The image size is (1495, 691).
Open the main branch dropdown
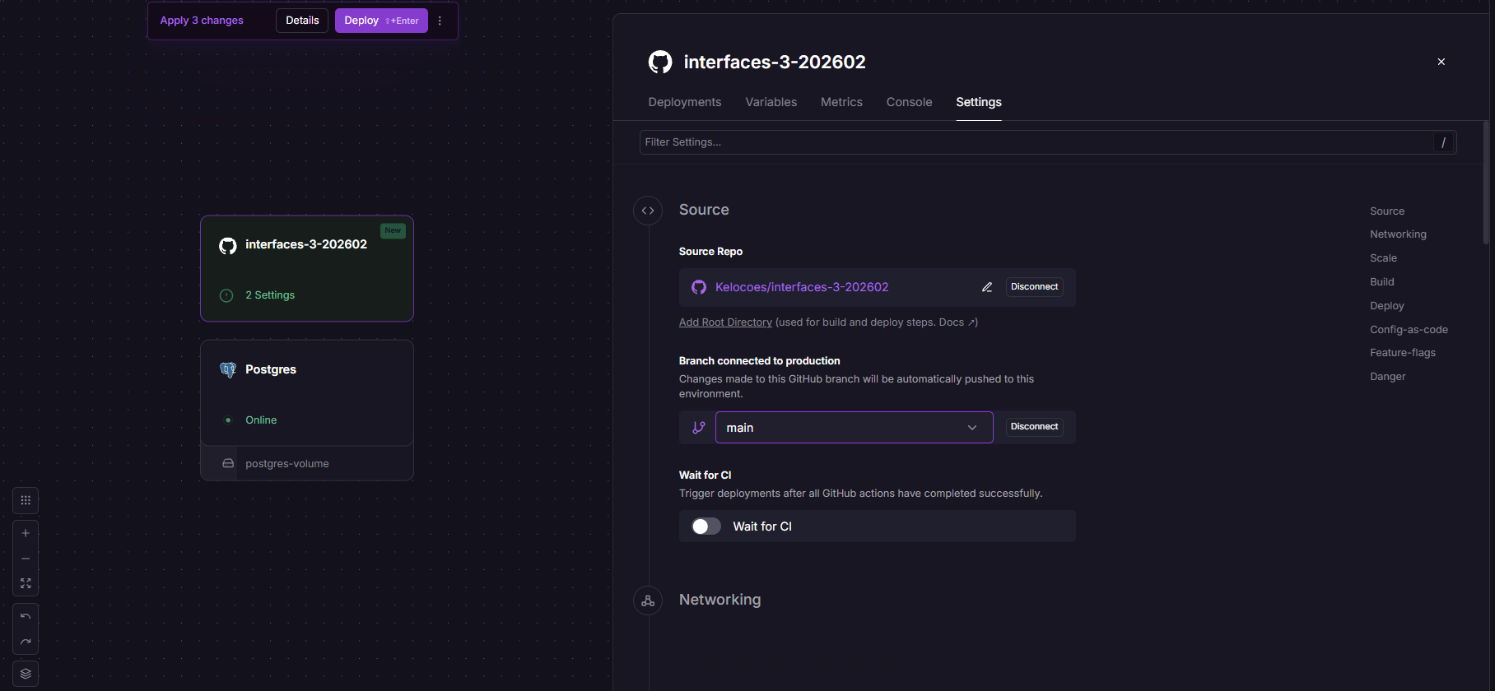click(x=855, y=428)
